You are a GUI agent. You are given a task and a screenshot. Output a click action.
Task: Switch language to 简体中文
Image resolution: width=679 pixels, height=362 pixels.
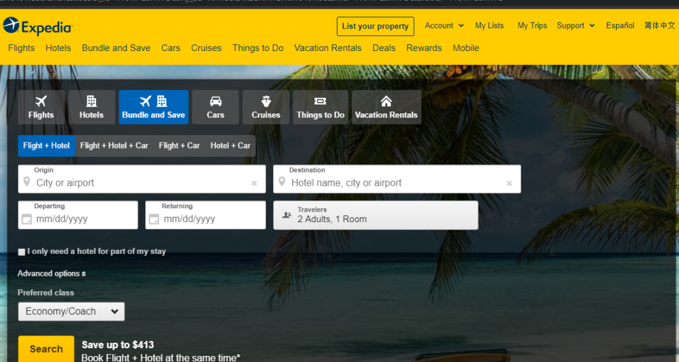pos(660,26)
